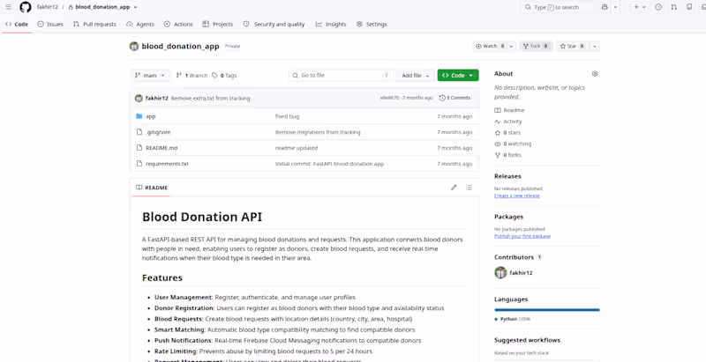Click the Watch button
Screen dimensions: 706x362
(490, 47)
